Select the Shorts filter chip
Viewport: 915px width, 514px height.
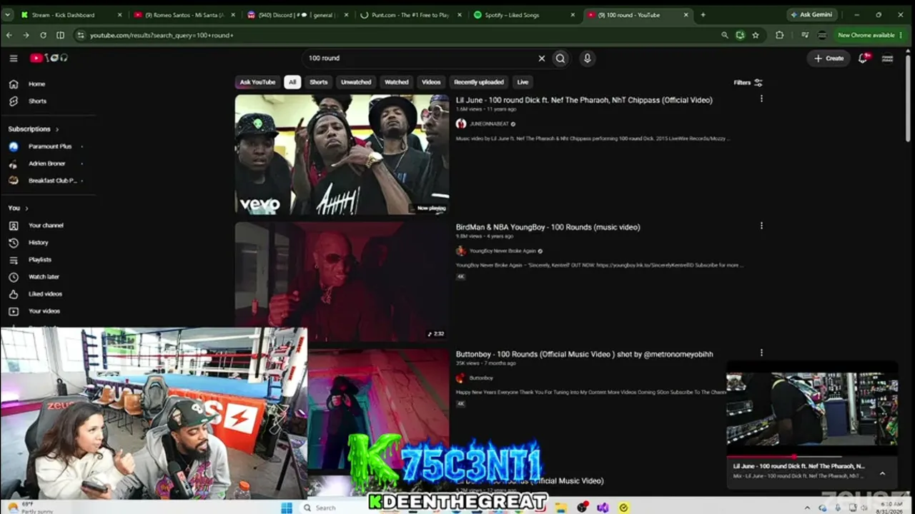coord(319,82)
